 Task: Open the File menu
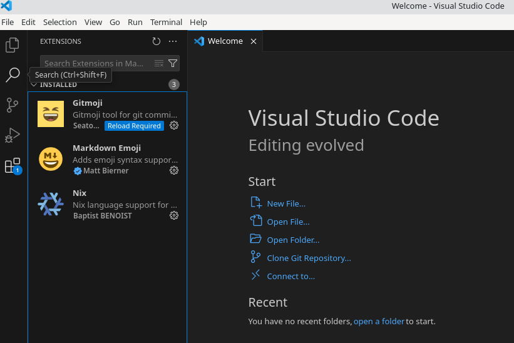(8, 23)
